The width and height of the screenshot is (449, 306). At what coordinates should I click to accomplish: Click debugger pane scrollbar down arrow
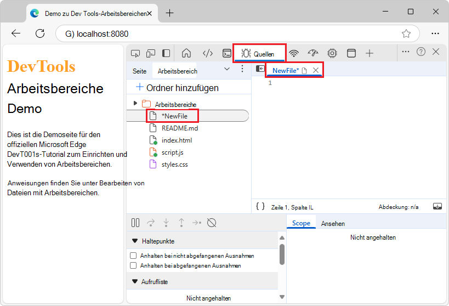(282, 297)
